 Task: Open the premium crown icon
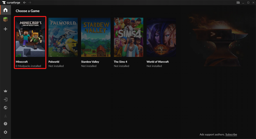5,91
